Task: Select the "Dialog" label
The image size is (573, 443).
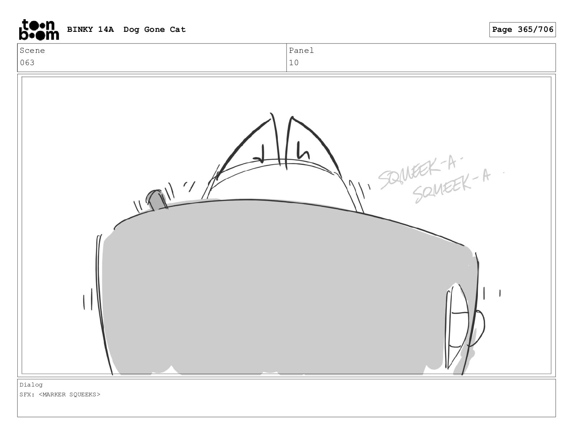Action: [x=31, y=385]
